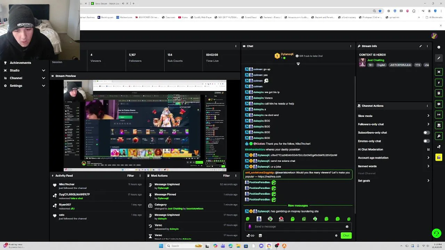Toggle the channel actions icon in right sidebar

pyautogui.click(x=439, y=125)
